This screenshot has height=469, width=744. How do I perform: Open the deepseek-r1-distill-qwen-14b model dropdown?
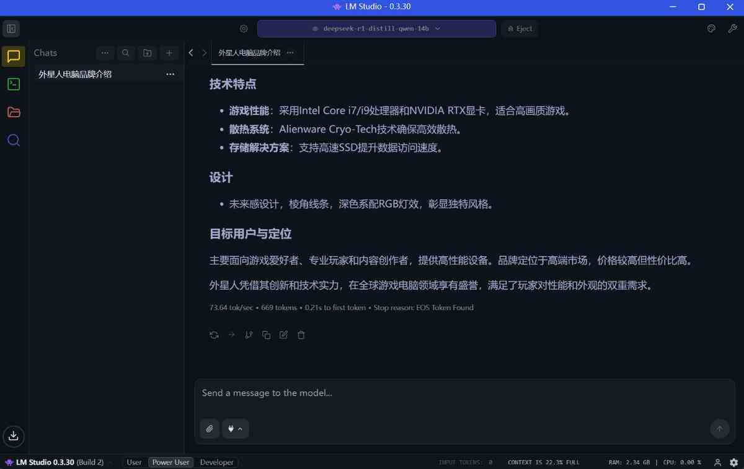pos(376,29)
